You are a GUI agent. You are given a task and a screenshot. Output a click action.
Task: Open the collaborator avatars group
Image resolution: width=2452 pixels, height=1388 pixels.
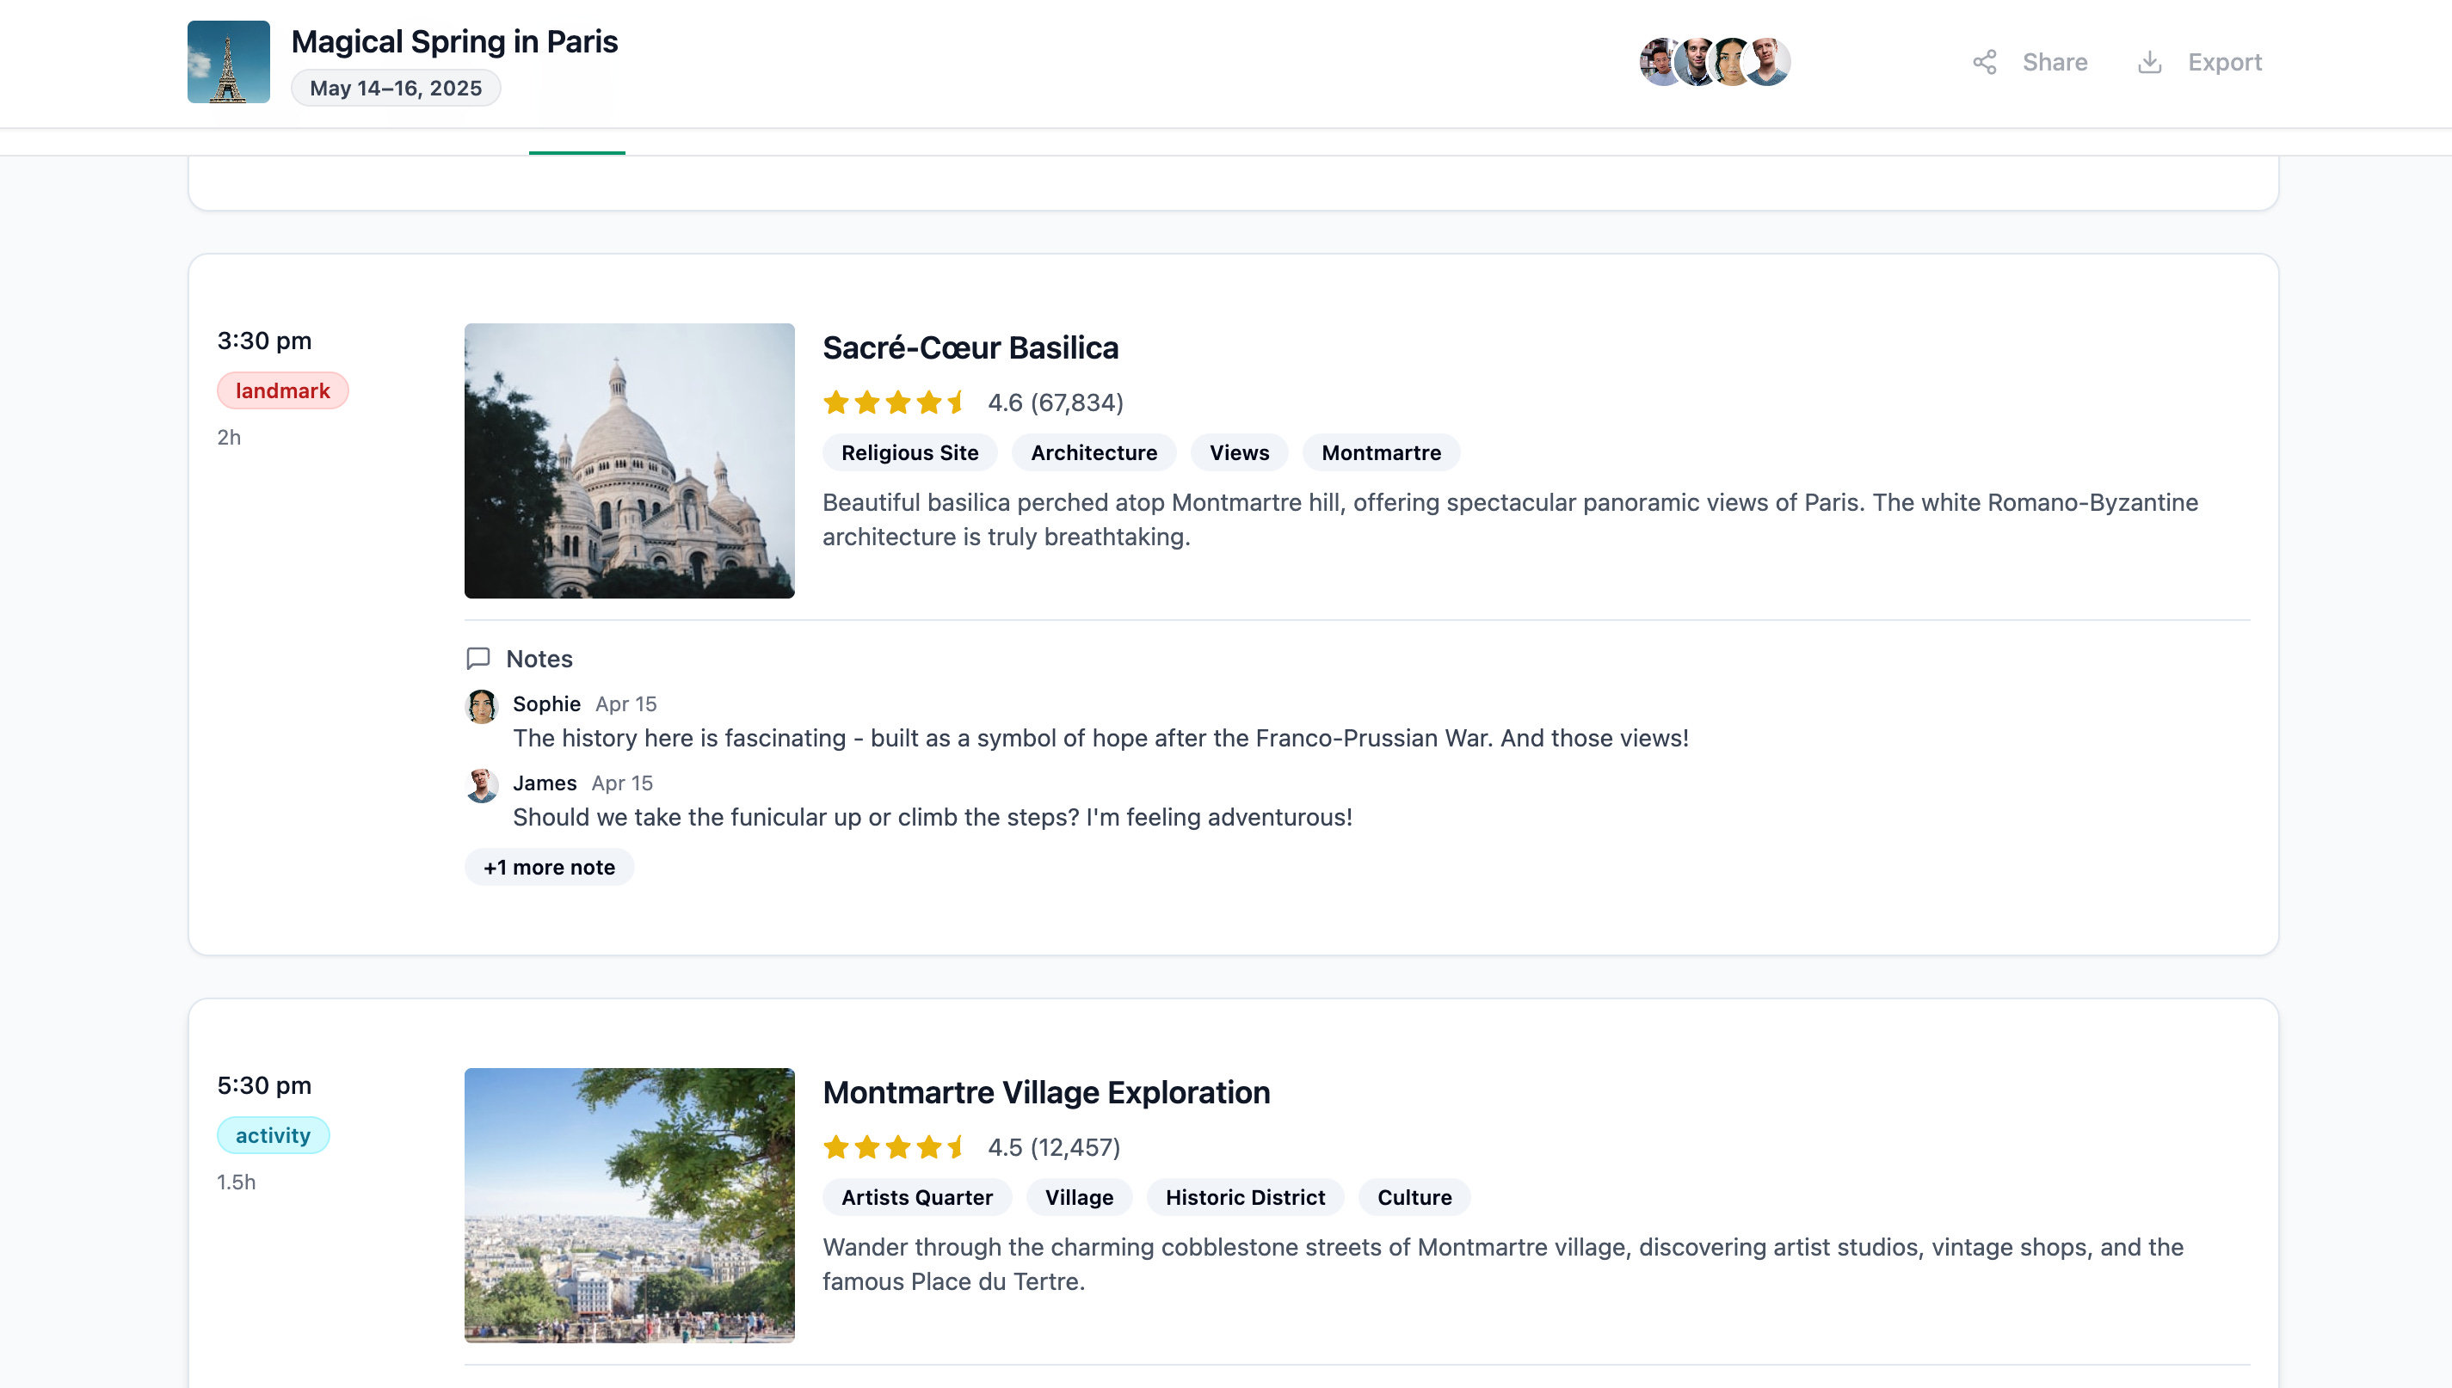click(x=1714, y=62)
